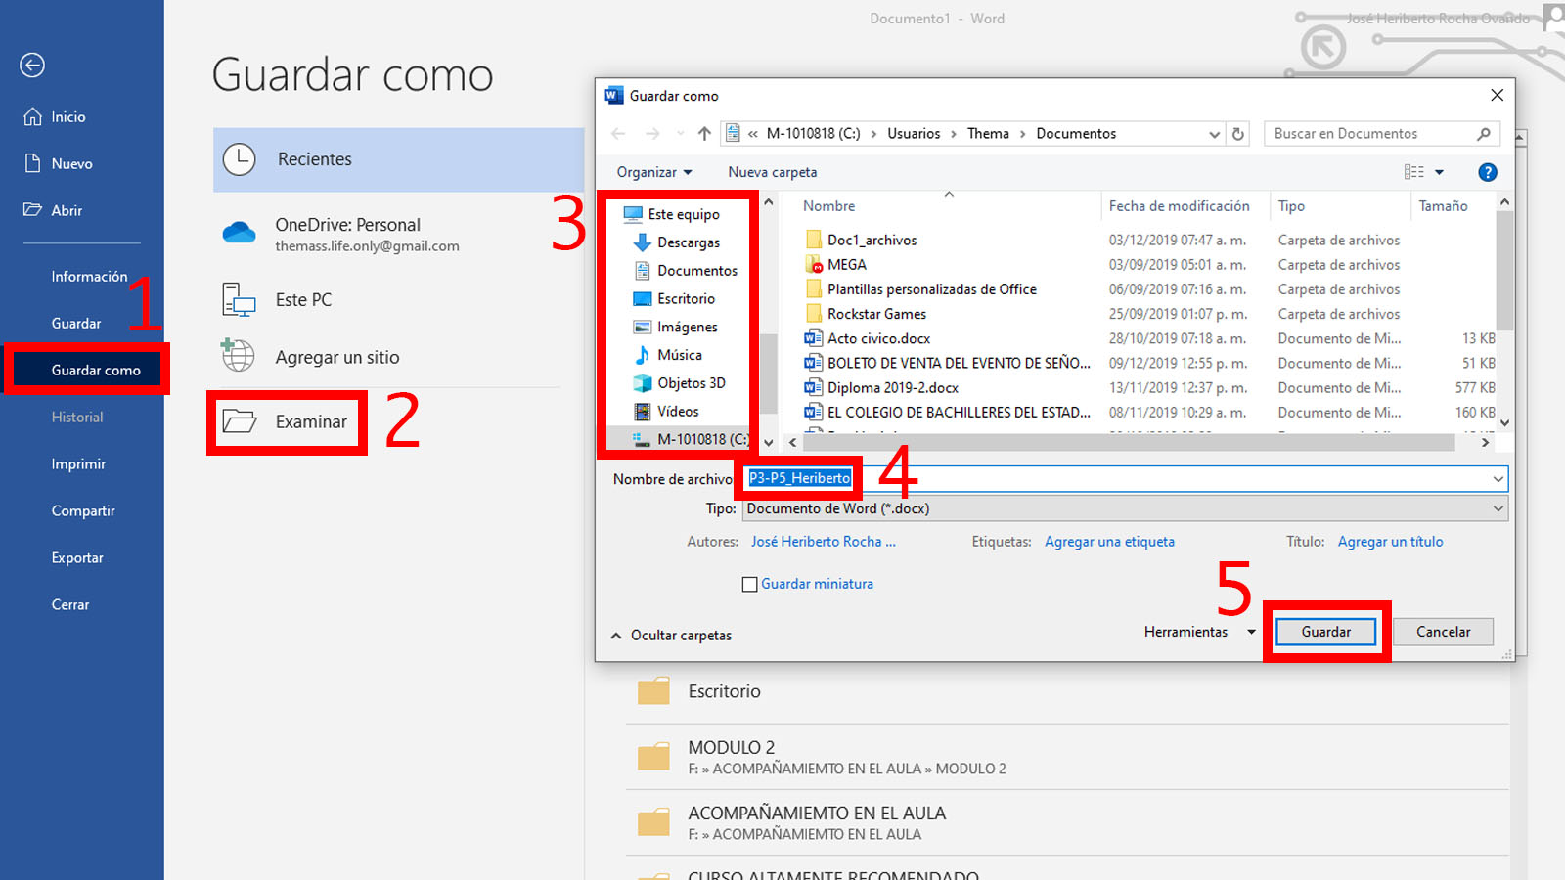
Task: Click the Examinar browse button
Action: coord(286,422)
